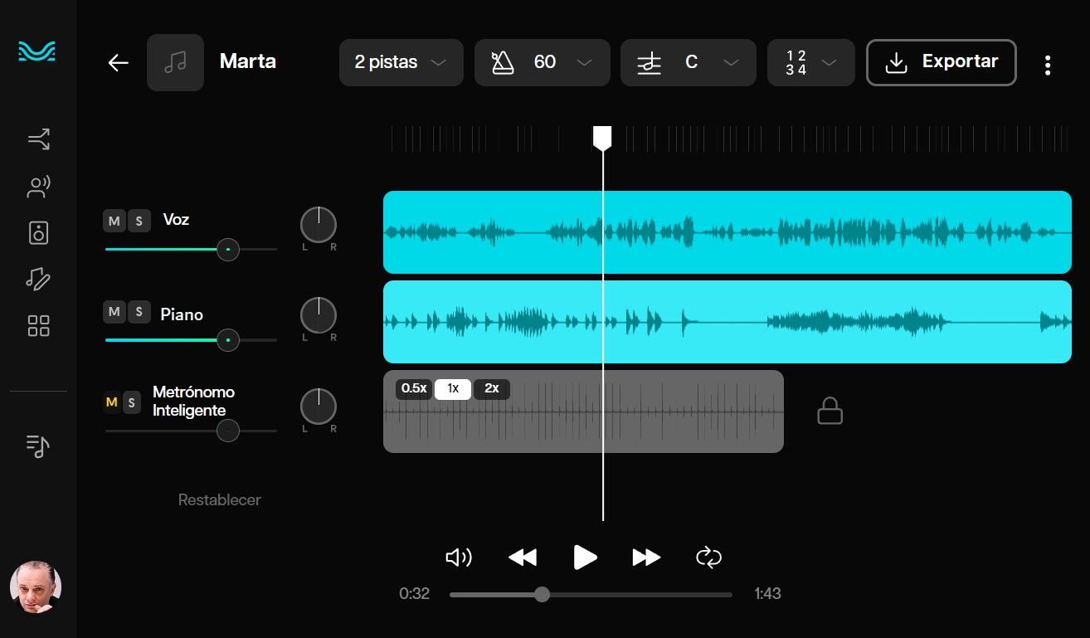
Task: Solo the Piano track
Action: pyautogui.click(x=139, y=312)
